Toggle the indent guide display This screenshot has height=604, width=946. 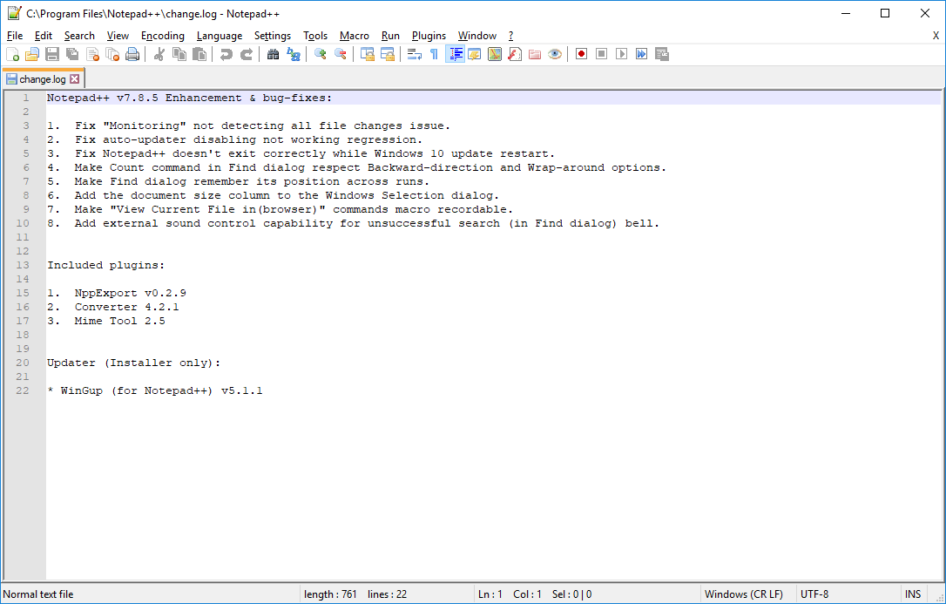tap(455, 53)
